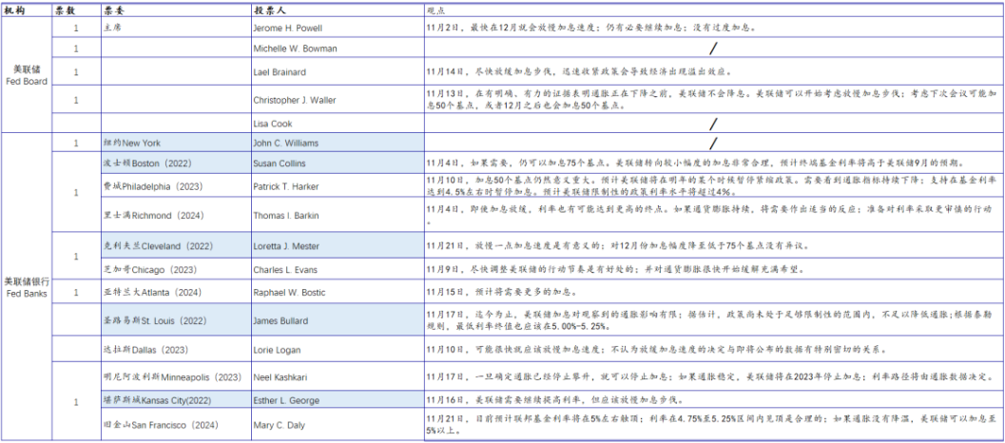1005x443 pixels.
Task: Click the Loretta J. Mester name
Action: (x=286, y=246)
